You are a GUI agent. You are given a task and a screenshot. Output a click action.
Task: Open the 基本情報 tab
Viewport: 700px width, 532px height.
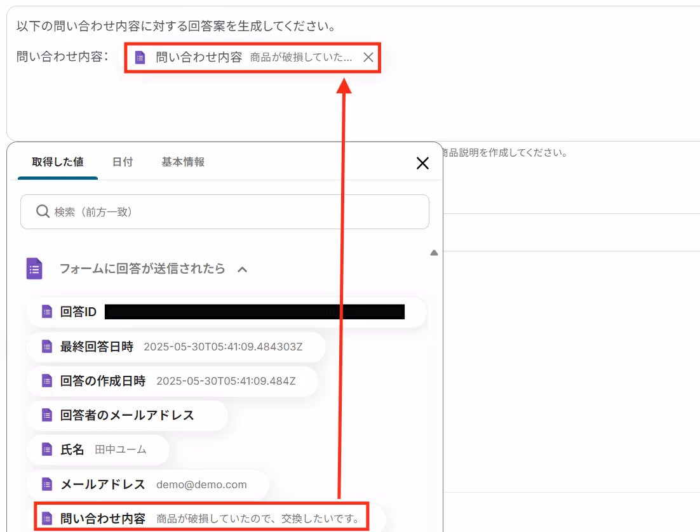pos(183,162)
